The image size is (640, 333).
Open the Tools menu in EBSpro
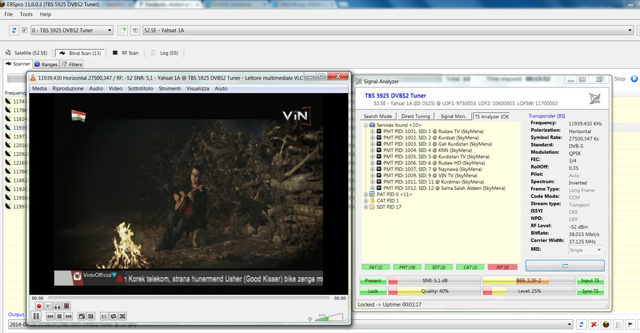pyautogui.click(x=26, y=14)
